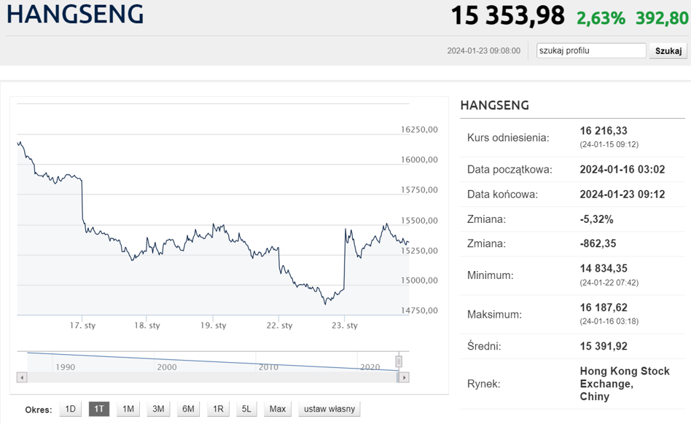Click the 2024-01-23 09:08:00 timestamp
691x424 pixels.
(483, 51)
